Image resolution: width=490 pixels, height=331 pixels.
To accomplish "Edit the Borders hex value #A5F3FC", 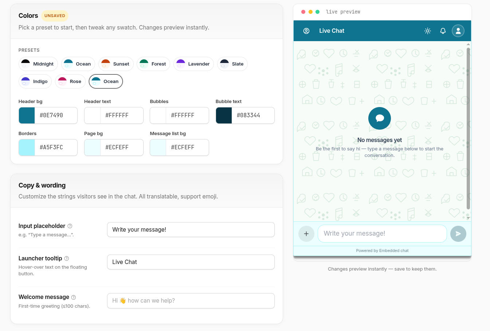I will point(56,147).
